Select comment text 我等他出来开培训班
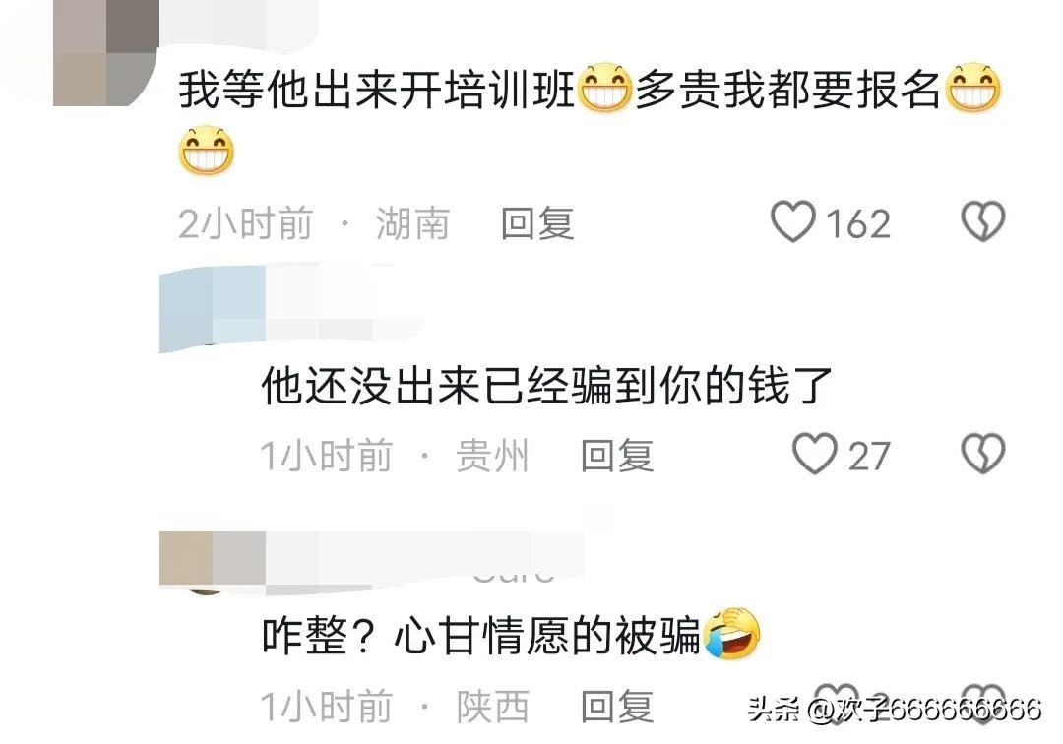1063x744 pixels. point(376,91)
